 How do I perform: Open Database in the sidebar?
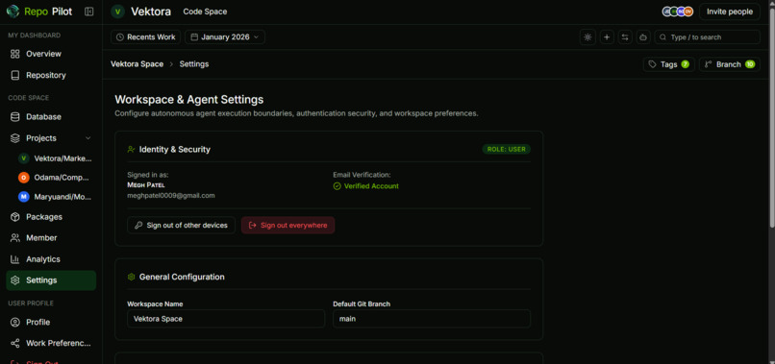(51, 117)
